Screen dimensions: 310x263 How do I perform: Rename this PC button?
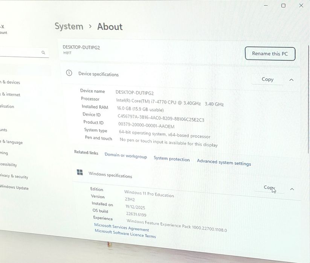[x=270, y=53]
